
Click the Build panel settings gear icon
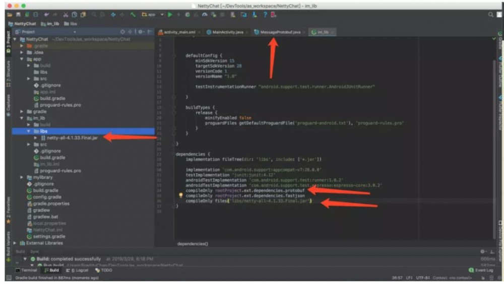click(482, 252)
